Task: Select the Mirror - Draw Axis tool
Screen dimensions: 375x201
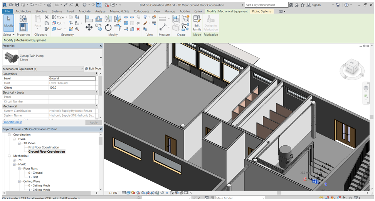Action: click(118, 19)
